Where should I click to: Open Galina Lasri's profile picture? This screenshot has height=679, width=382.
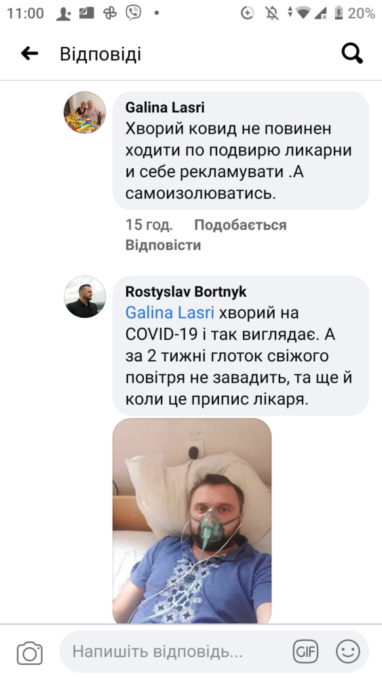pyautogui.click(x=85, y=112)
